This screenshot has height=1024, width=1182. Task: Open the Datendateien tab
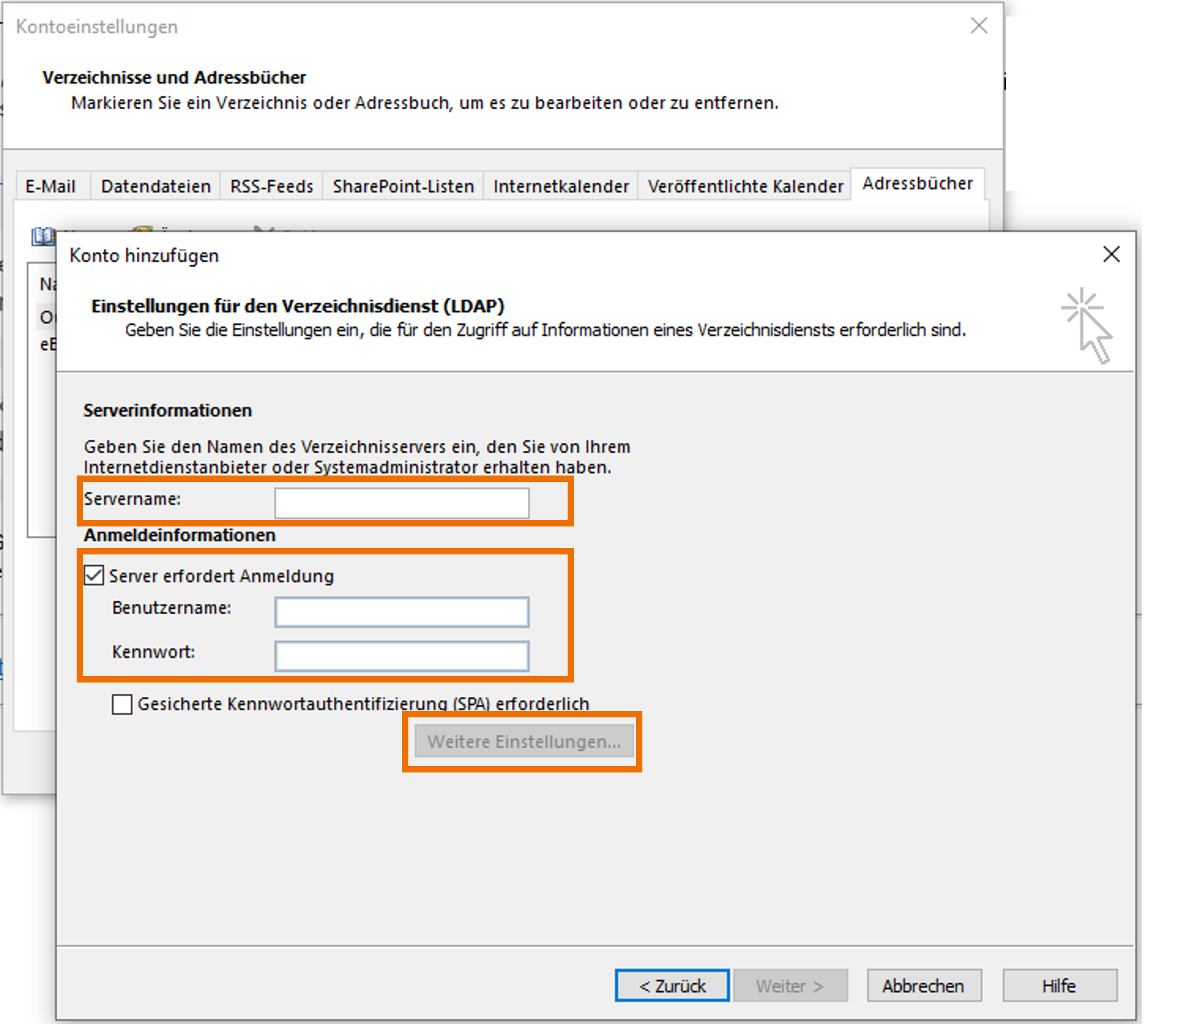click(156, 186)
